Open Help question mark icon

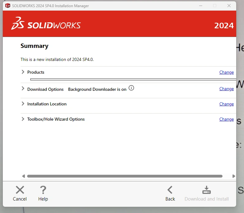(43, 190)
